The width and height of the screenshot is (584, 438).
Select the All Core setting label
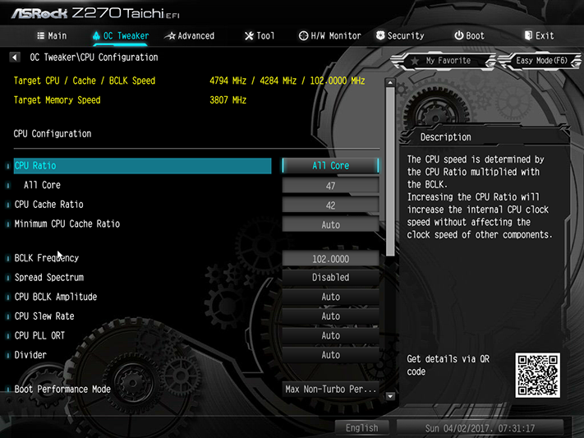pyautogui.click(x=42, y=185)
